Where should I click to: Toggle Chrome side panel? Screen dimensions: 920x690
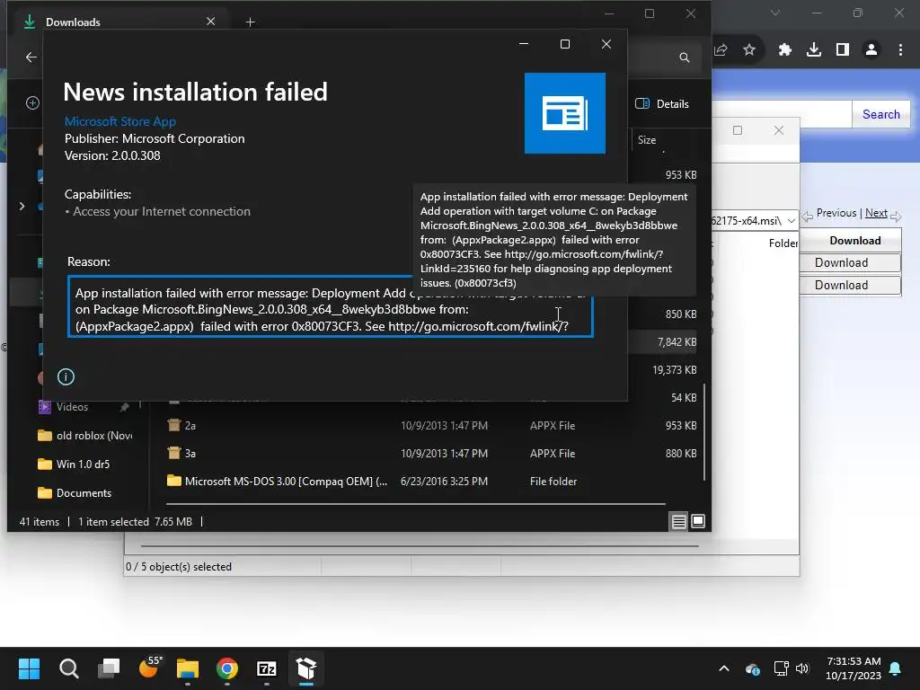[x=843, y=50]
